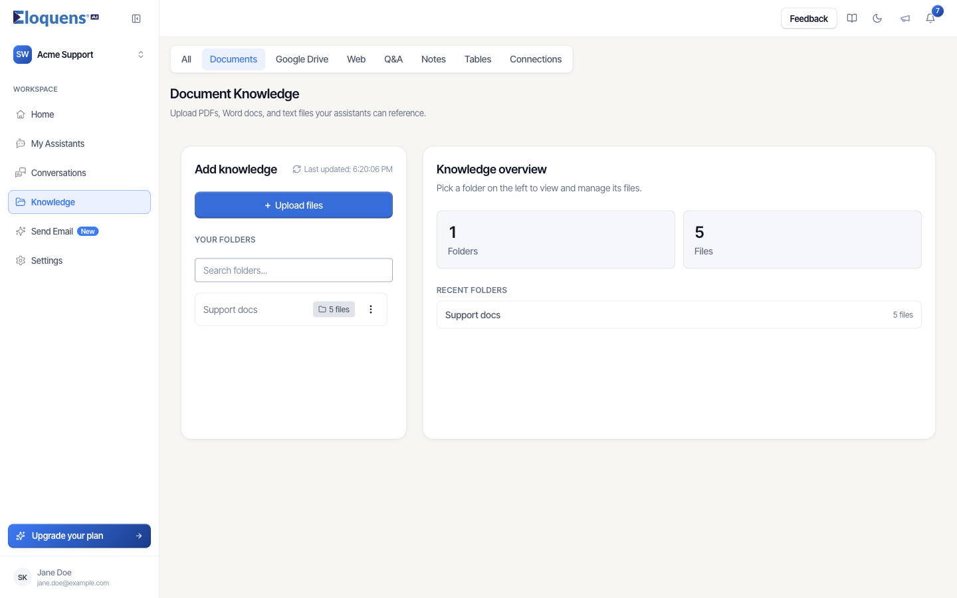The width and height of the screenshot is (957, 598).
Task: Click the Folders count card
Action: 556,240
